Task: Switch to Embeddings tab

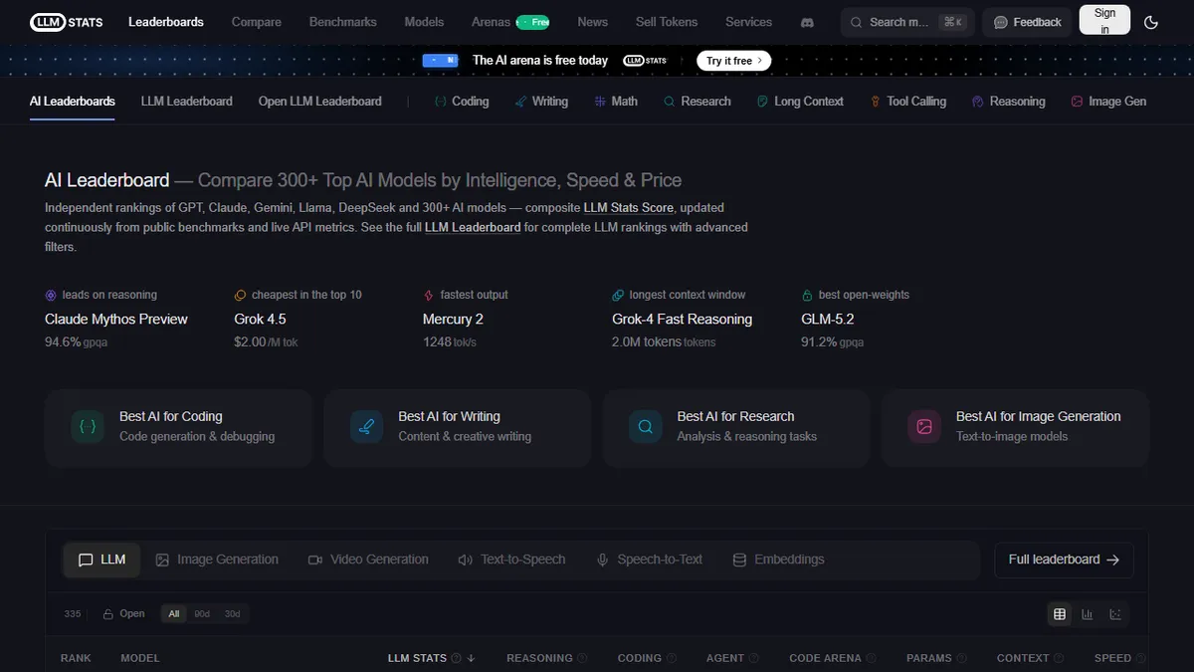Action: 778,560
